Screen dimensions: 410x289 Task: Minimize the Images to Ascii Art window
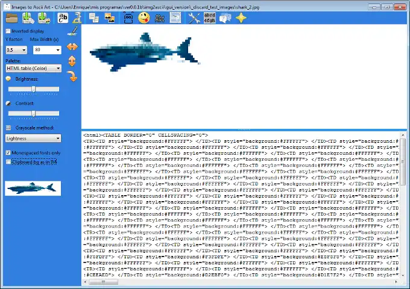tap(374, 7)
